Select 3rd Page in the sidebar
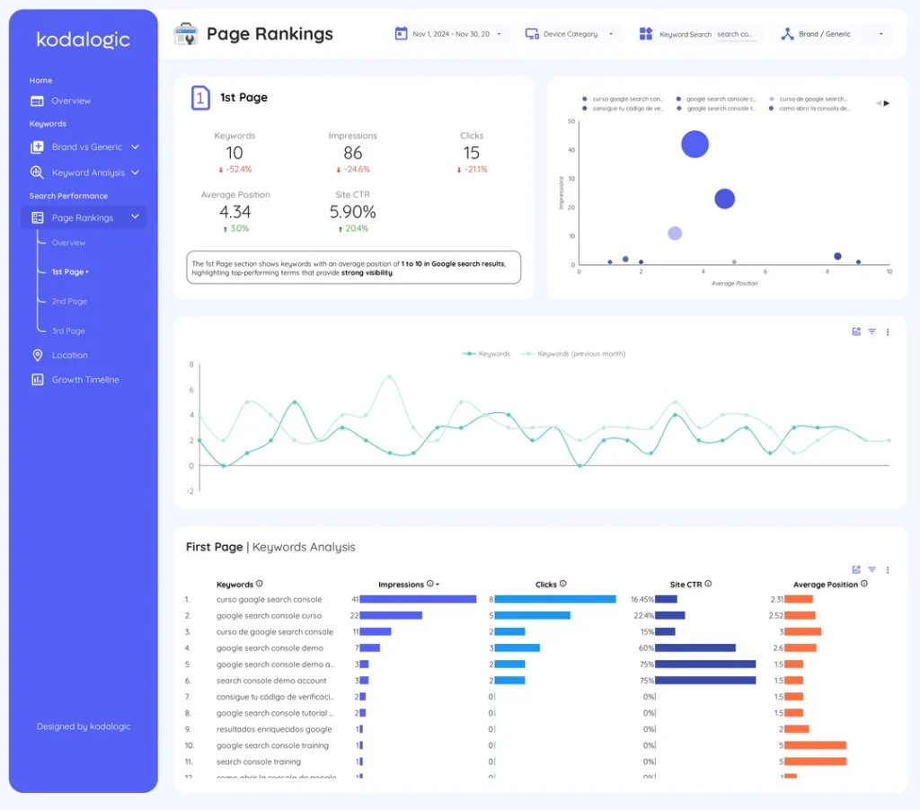This screenshot has width=920, height=810. click(70, 330)
